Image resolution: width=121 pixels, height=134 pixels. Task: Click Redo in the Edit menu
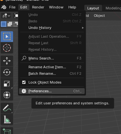pyautogui.click(x=52, y=21)
